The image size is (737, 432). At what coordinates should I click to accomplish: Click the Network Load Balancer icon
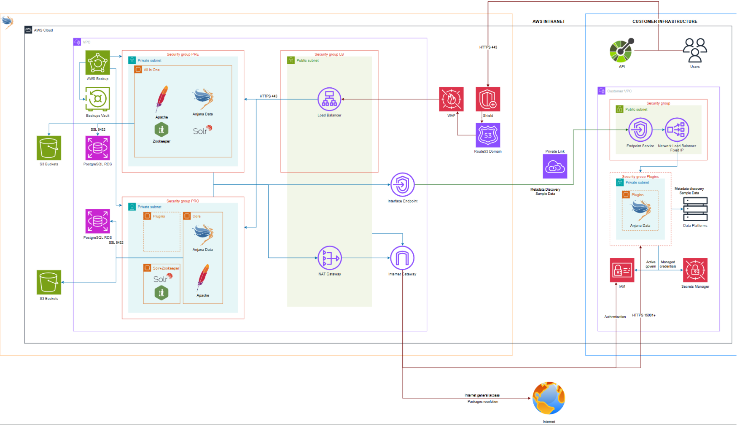(677, 130)
